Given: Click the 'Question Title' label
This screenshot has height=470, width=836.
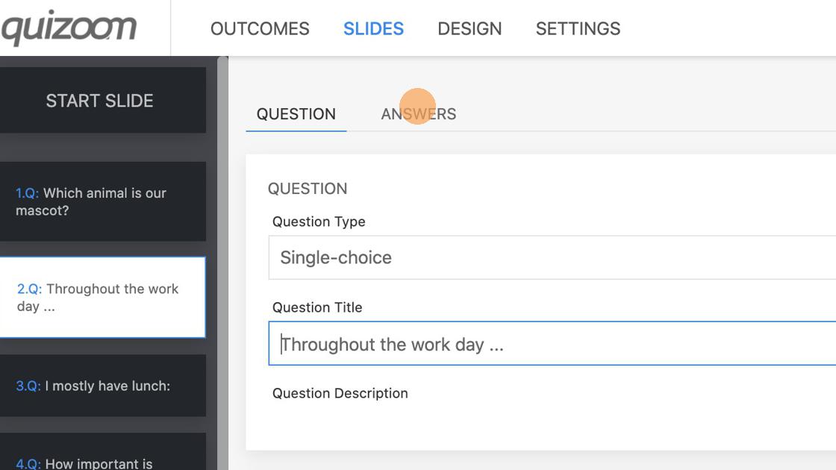Looking at the screenshot, I should (317, 307).
